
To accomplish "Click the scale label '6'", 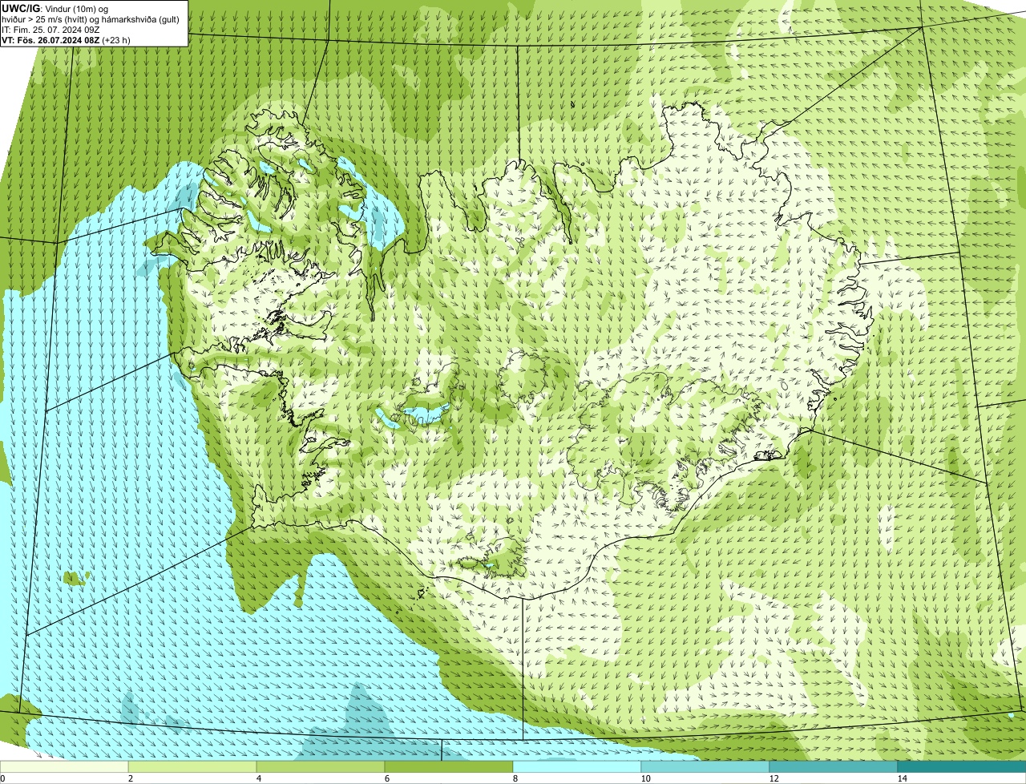I will 386,778.
